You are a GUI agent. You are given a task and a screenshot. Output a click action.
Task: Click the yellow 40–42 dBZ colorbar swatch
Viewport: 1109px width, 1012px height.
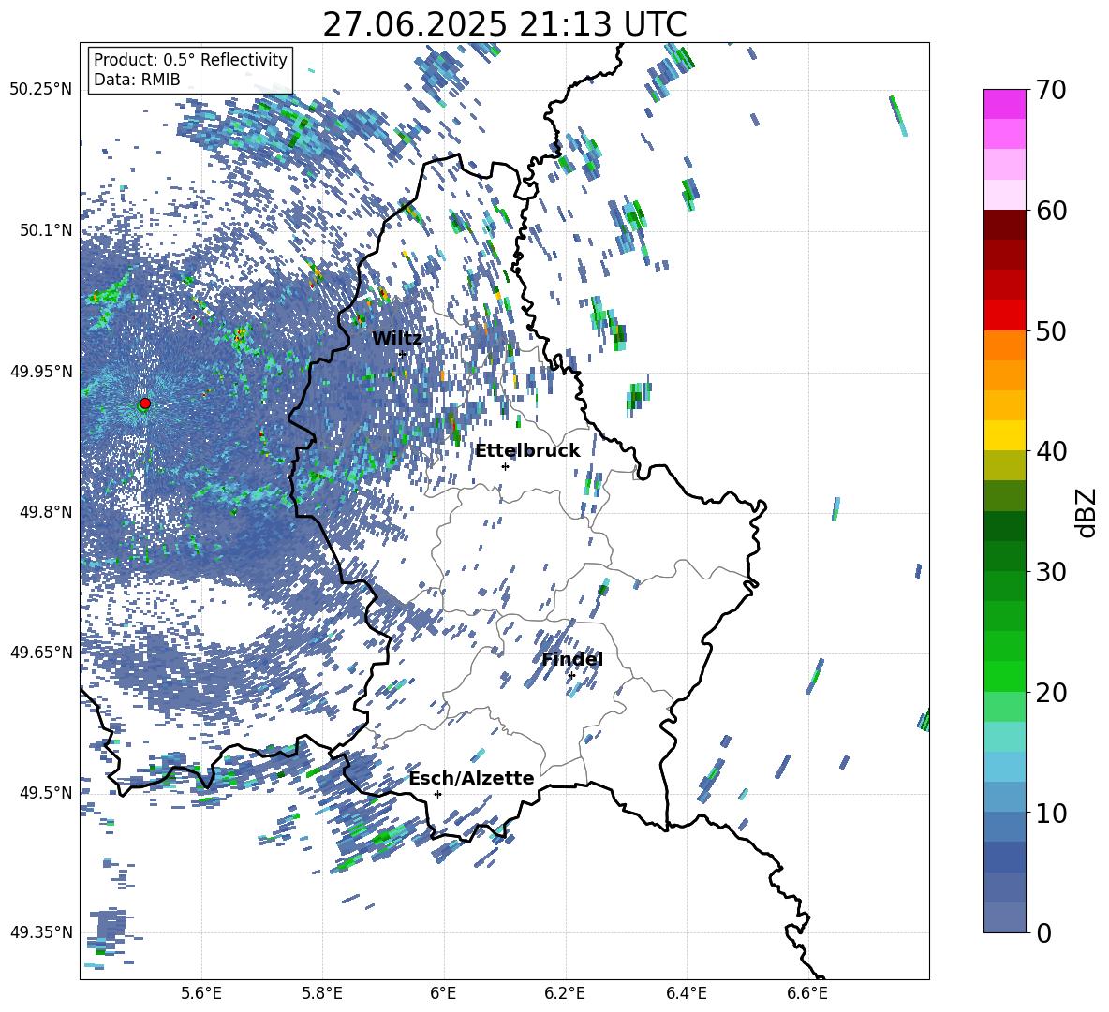click(x=1004, y=435)
